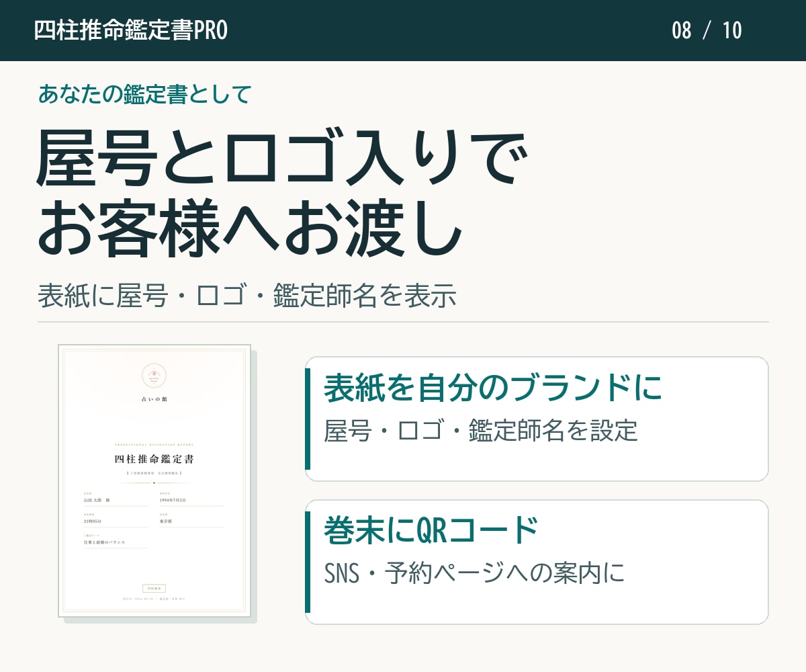Click the PROFESSIONAL DIVINATION REPORT caption
This screenshot has height=672, width=806.
pyautogui.click(x=154, y=445)
